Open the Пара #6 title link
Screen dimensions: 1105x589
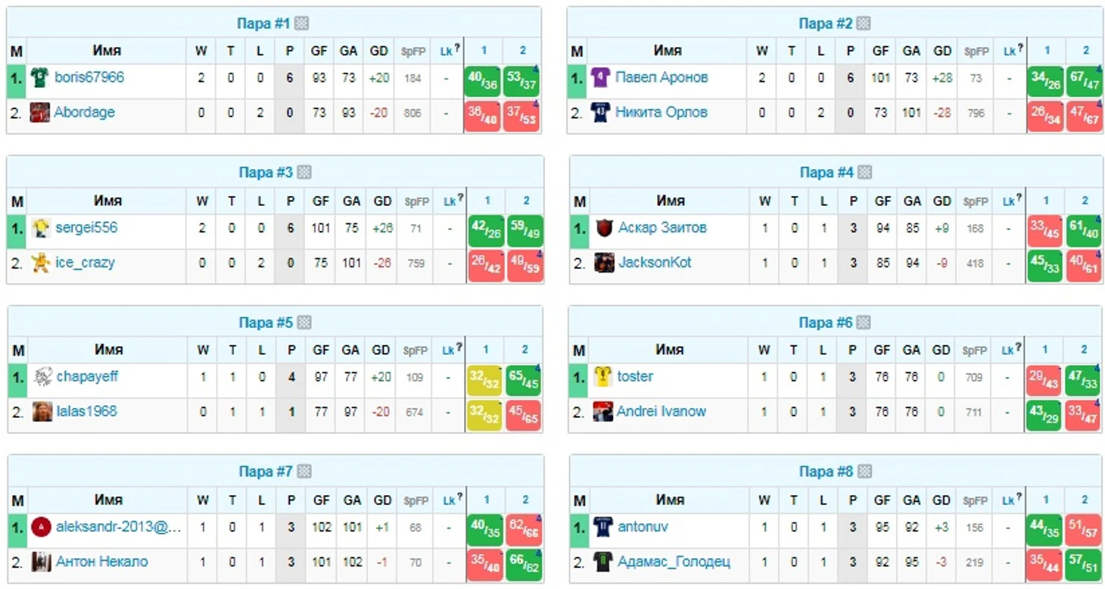pyautogui.click(x=826, y=323)
